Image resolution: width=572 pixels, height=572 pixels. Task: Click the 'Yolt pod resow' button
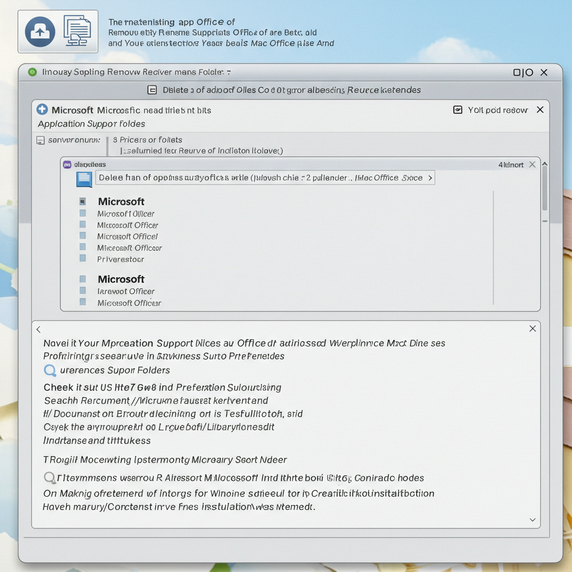(490, 110)
